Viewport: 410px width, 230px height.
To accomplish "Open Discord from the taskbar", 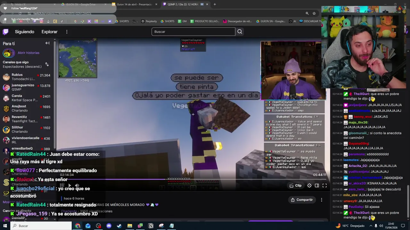I will tap(109, 226).
